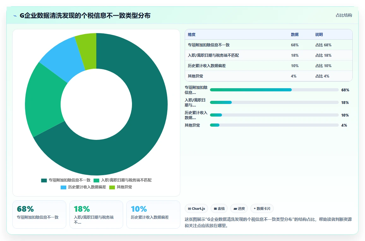Click the 维度 column header
365x241 pixels.
(192, 35)
